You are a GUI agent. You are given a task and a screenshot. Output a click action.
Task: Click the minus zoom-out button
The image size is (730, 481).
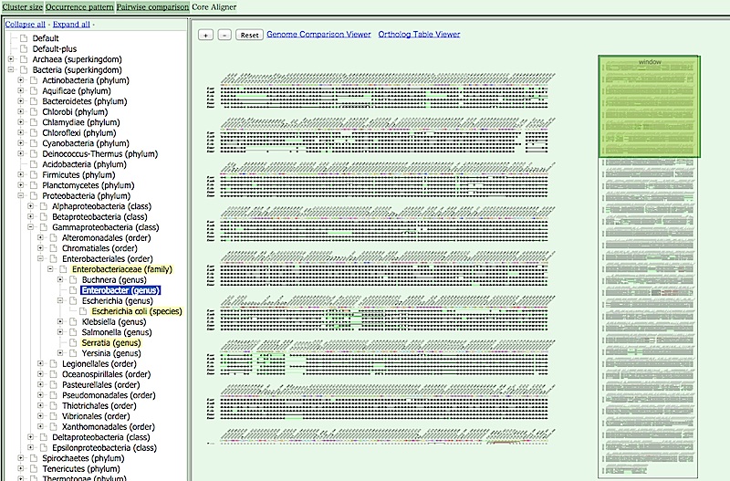click(224, 35)
